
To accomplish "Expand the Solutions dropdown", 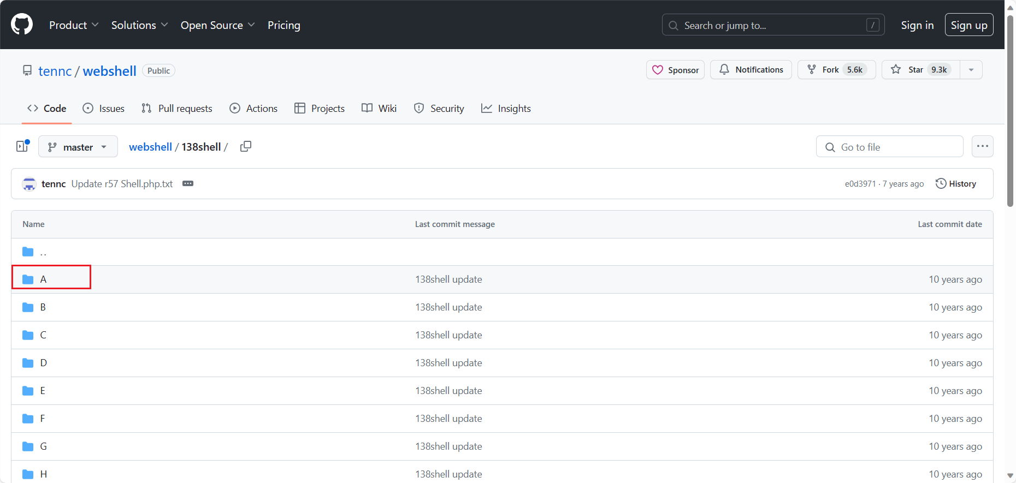I will (139, 25).
